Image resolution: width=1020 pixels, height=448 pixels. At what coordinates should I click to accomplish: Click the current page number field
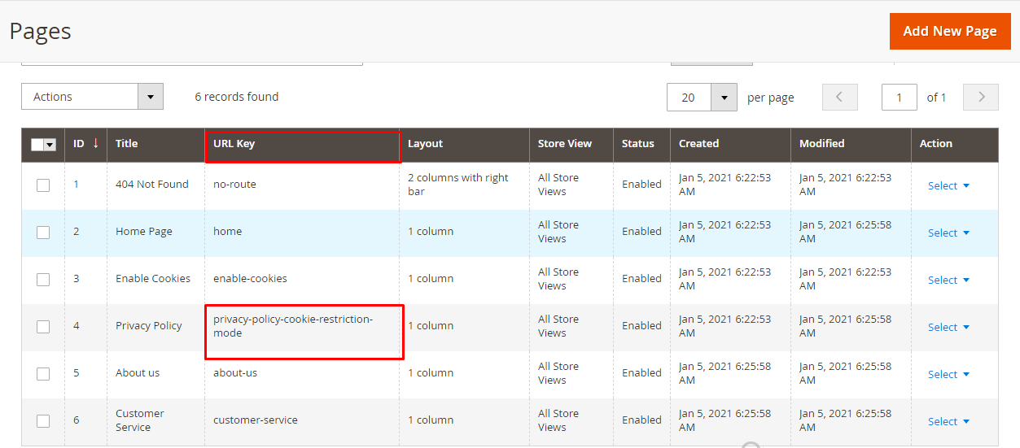pos(899,98)
